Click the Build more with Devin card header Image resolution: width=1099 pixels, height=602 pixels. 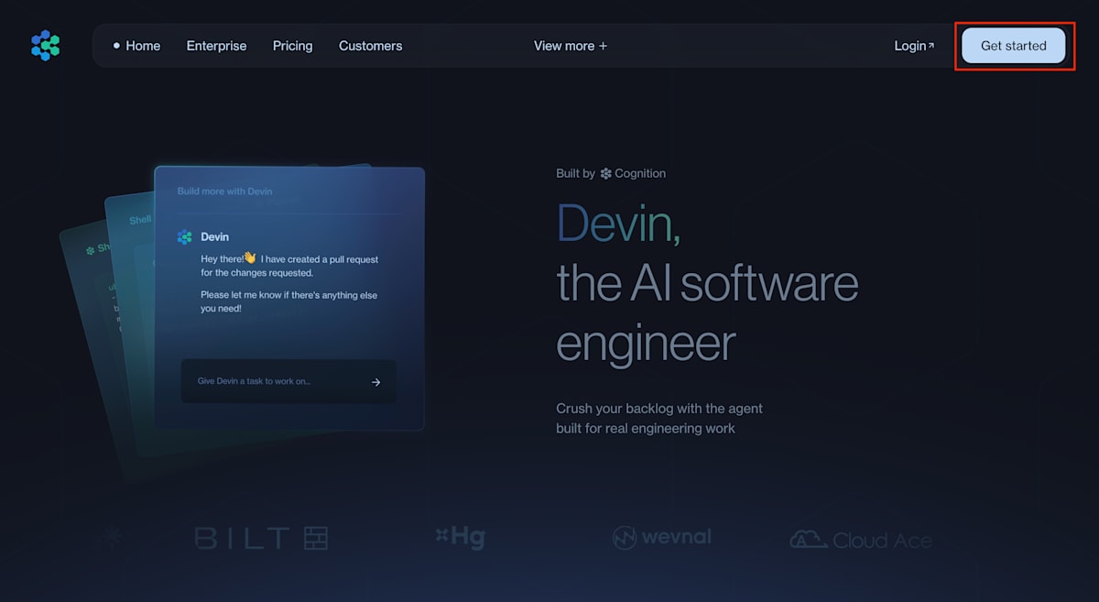tap(224, 192)
